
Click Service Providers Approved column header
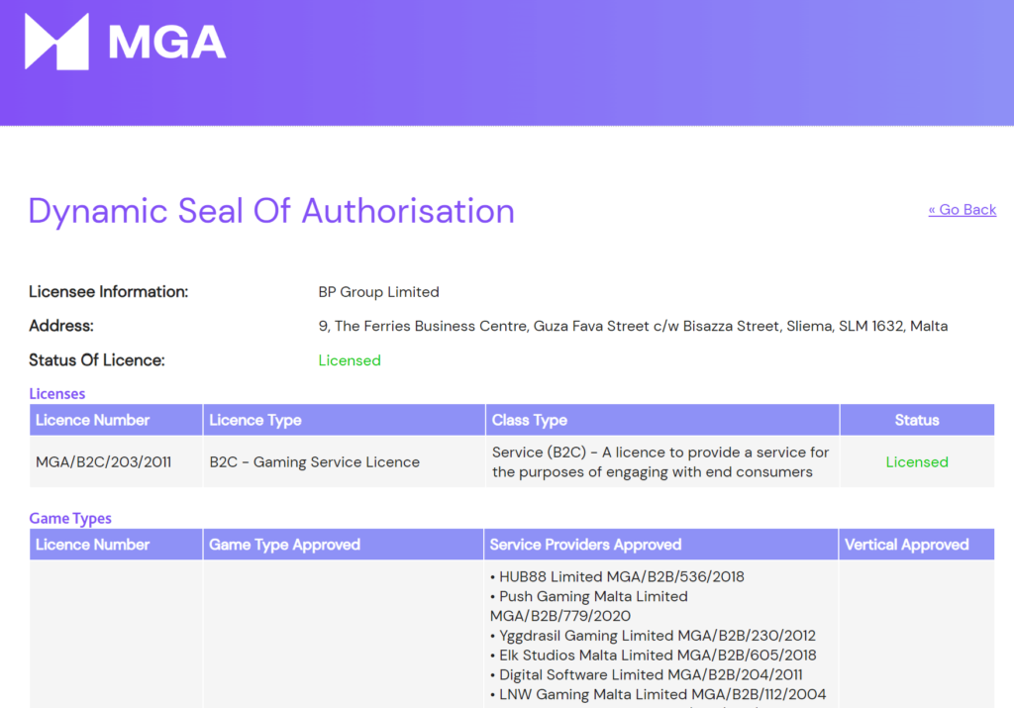click(586, 545)
